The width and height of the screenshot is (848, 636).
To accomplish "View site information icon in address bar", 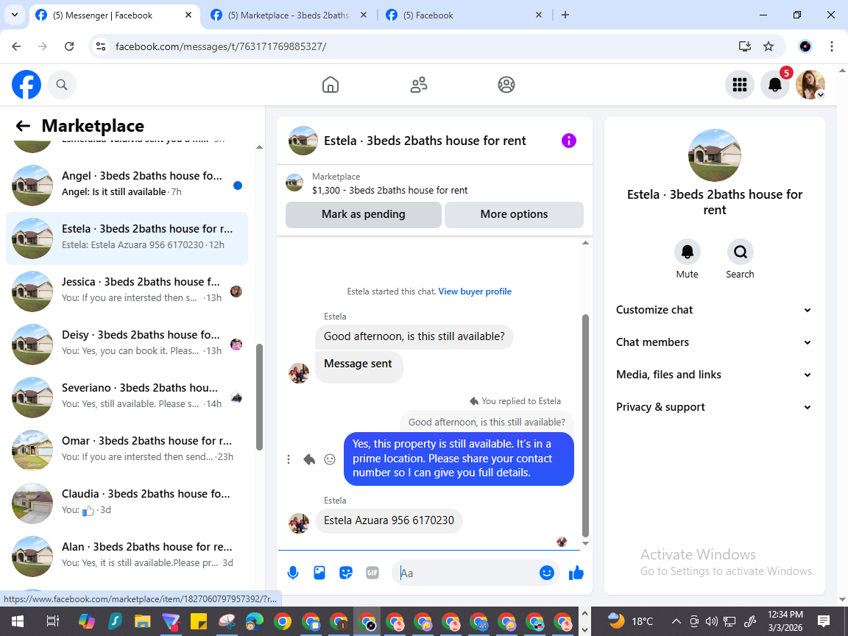I will point(101,46).
